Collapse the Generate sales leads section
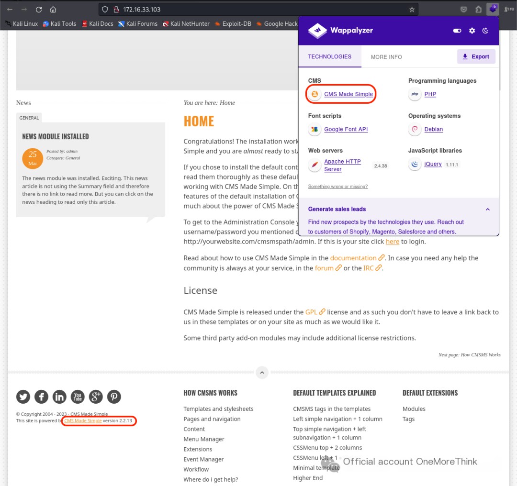The image size is (517, 486). coord(487,209)
